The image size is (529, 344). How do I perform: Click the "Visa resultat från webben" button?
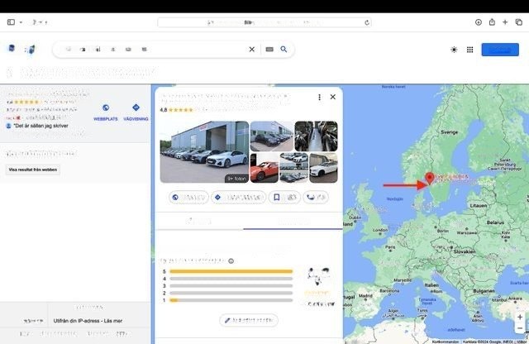point(33,170)
